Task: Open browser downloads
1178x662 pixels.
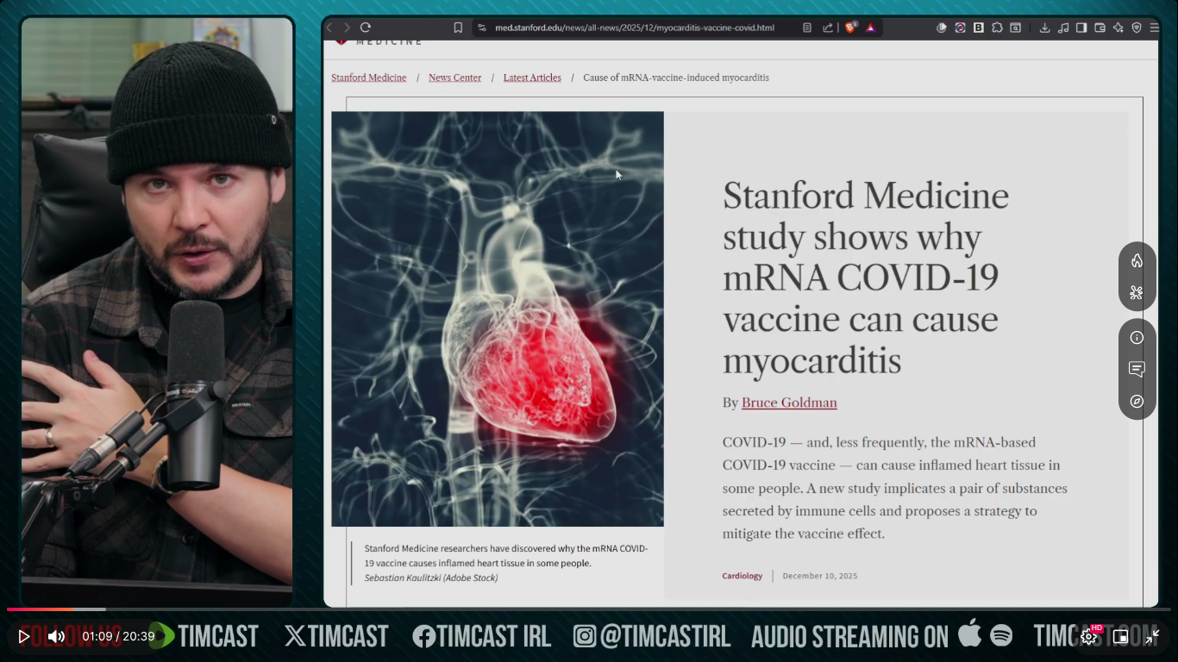Action: (x=1044, y=28)
